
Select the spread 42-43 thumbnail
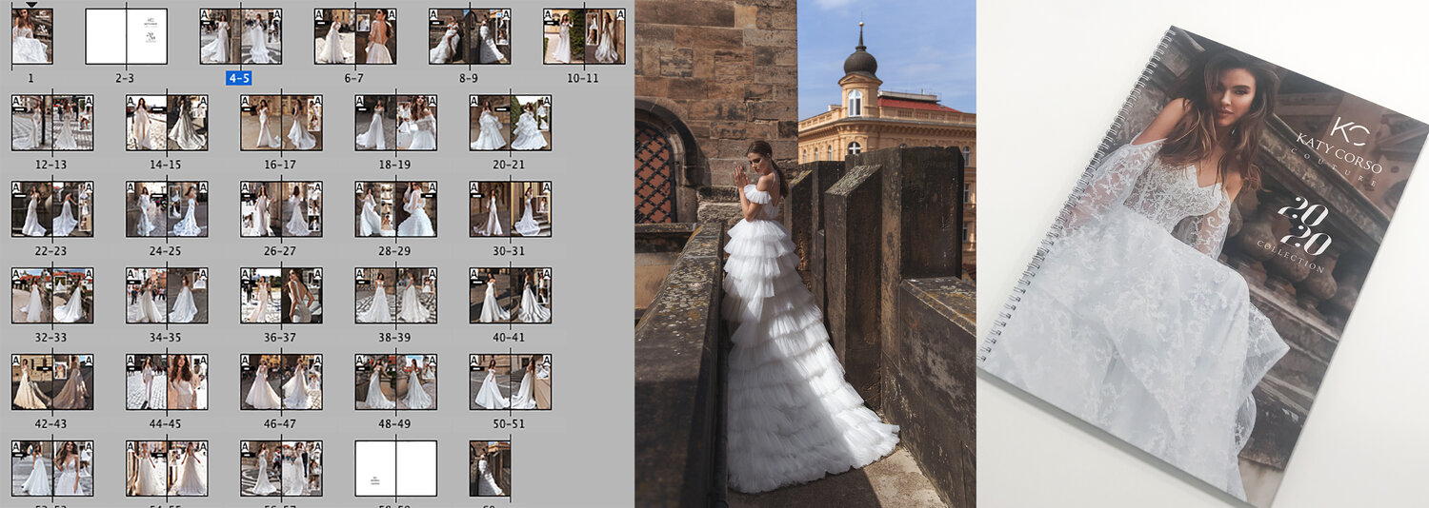(52, 381)
